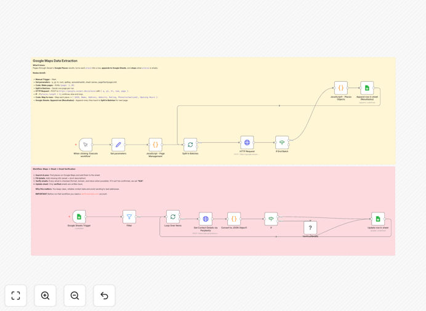Click the 'Split In Batches' node label
Screen dimensions: 426x311
[190, 153]
